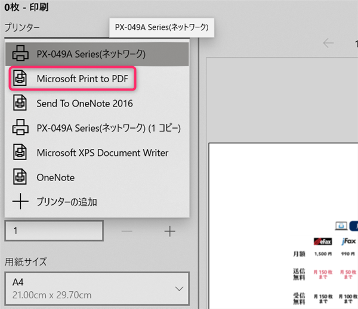This screenshot has width=358, height=309.
Task: Open the 用紙サイズ A4 dropdown
Action: coord(97,289)
